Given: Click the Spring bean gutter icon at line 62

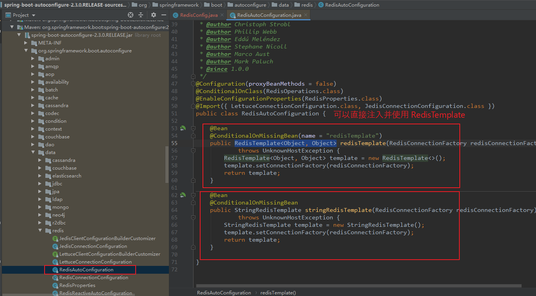Looking at the screenshot, I should [x=183, y=195].
